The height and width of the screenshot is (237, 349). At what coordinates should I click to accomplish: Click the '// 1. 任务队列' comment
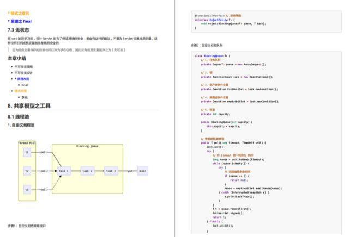(210, 60)
